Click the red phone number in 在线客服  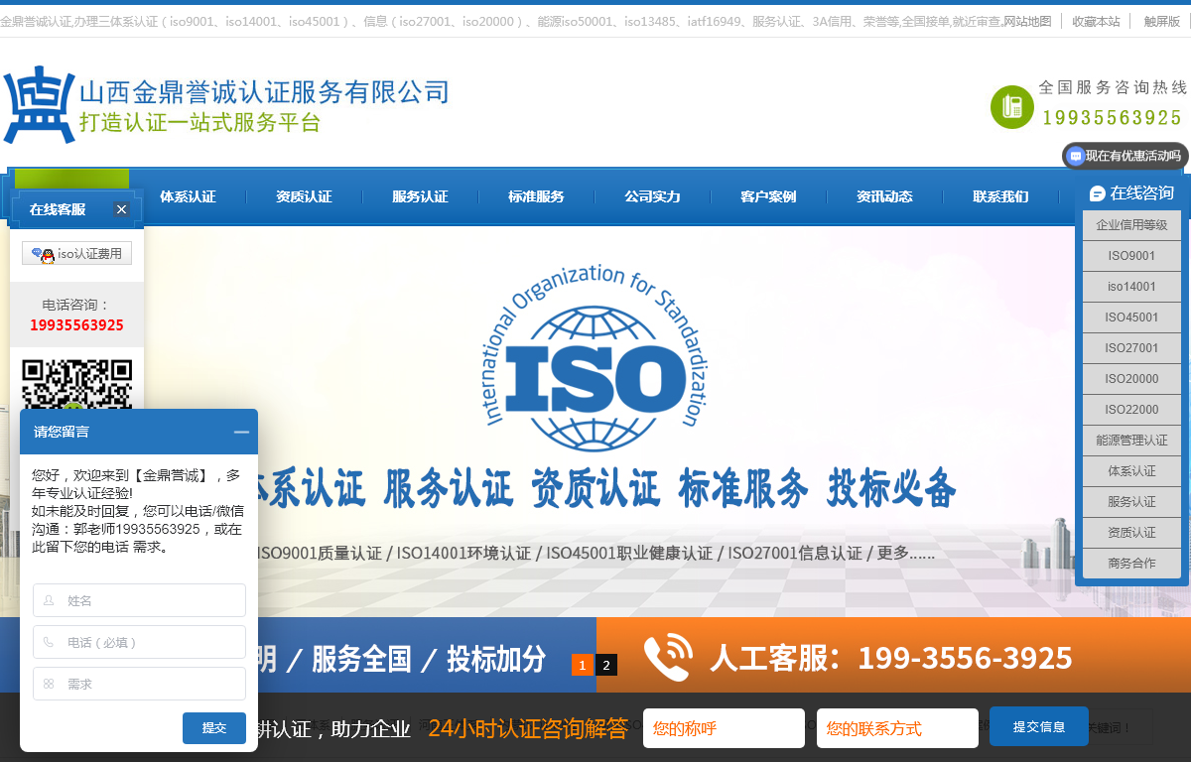pyautogui.click(x=76, y=325)
